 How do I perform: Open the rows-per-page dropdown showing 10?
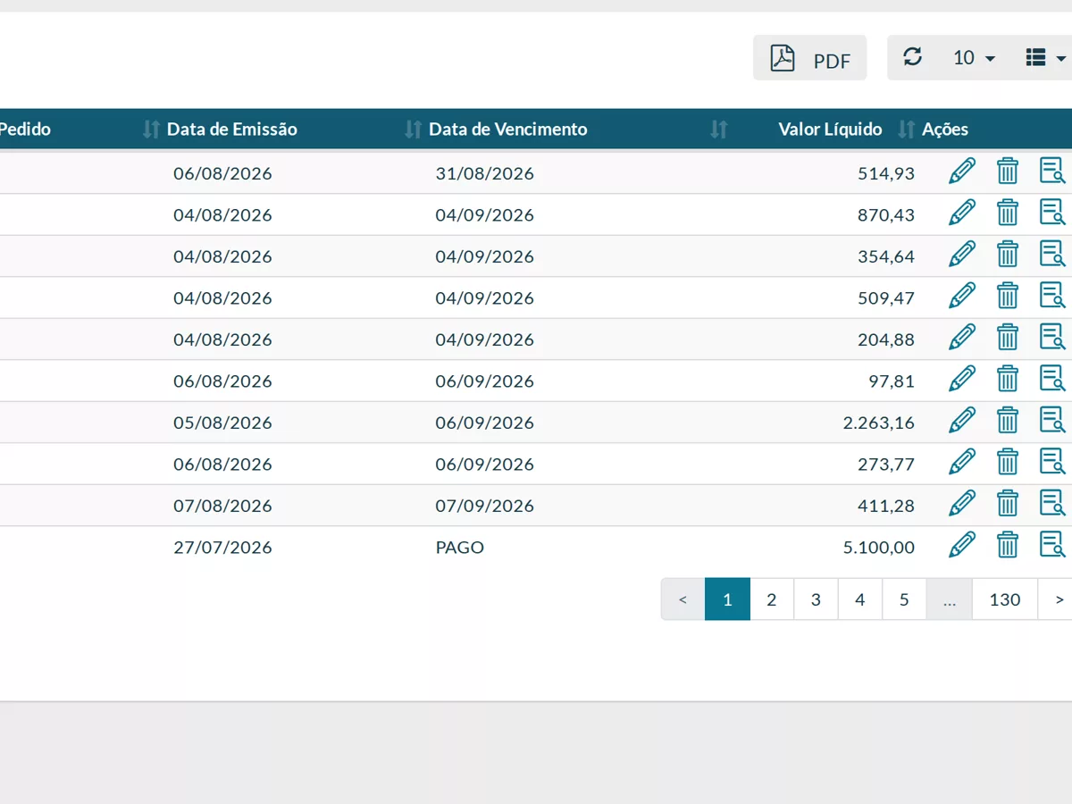(x=974, y=58)
